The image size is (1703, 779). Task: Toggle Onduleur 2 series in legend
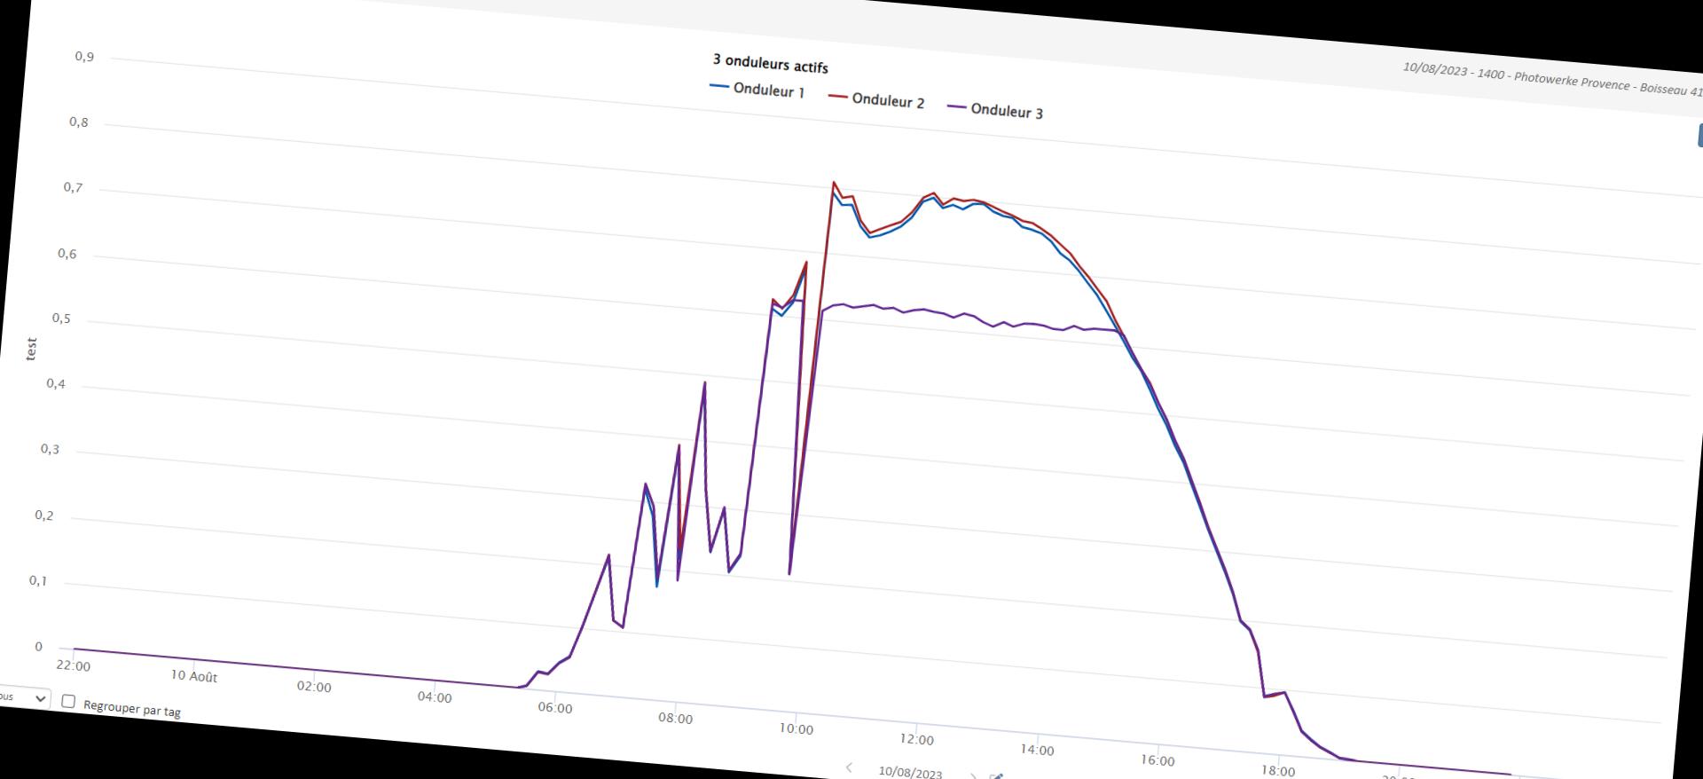(876, 100)
